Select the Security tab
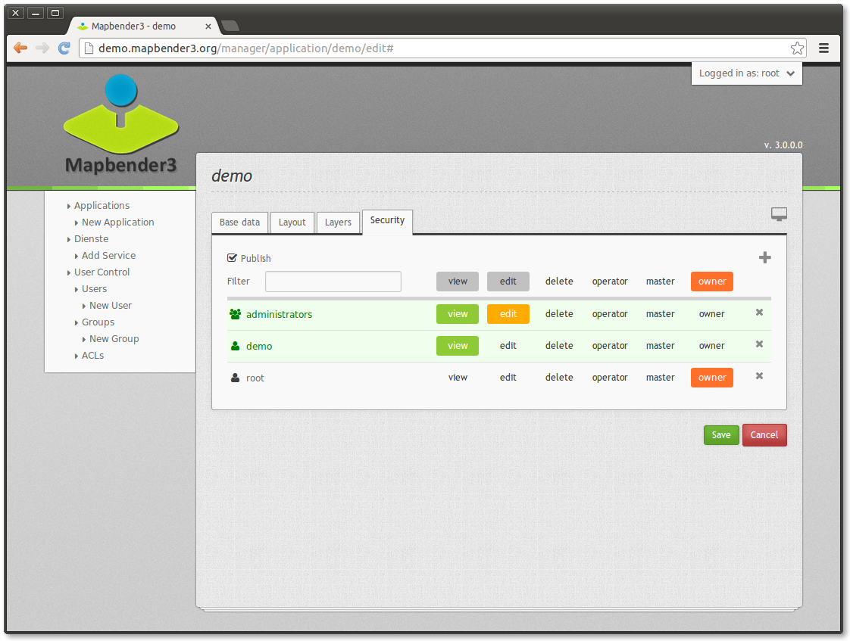This screenshot has height=641, width=850. coord(387,222)
